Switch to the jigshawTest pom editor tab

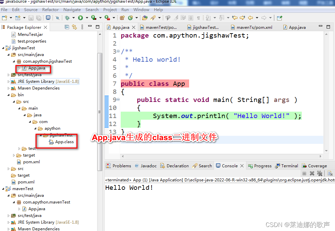tap(203, 27)
